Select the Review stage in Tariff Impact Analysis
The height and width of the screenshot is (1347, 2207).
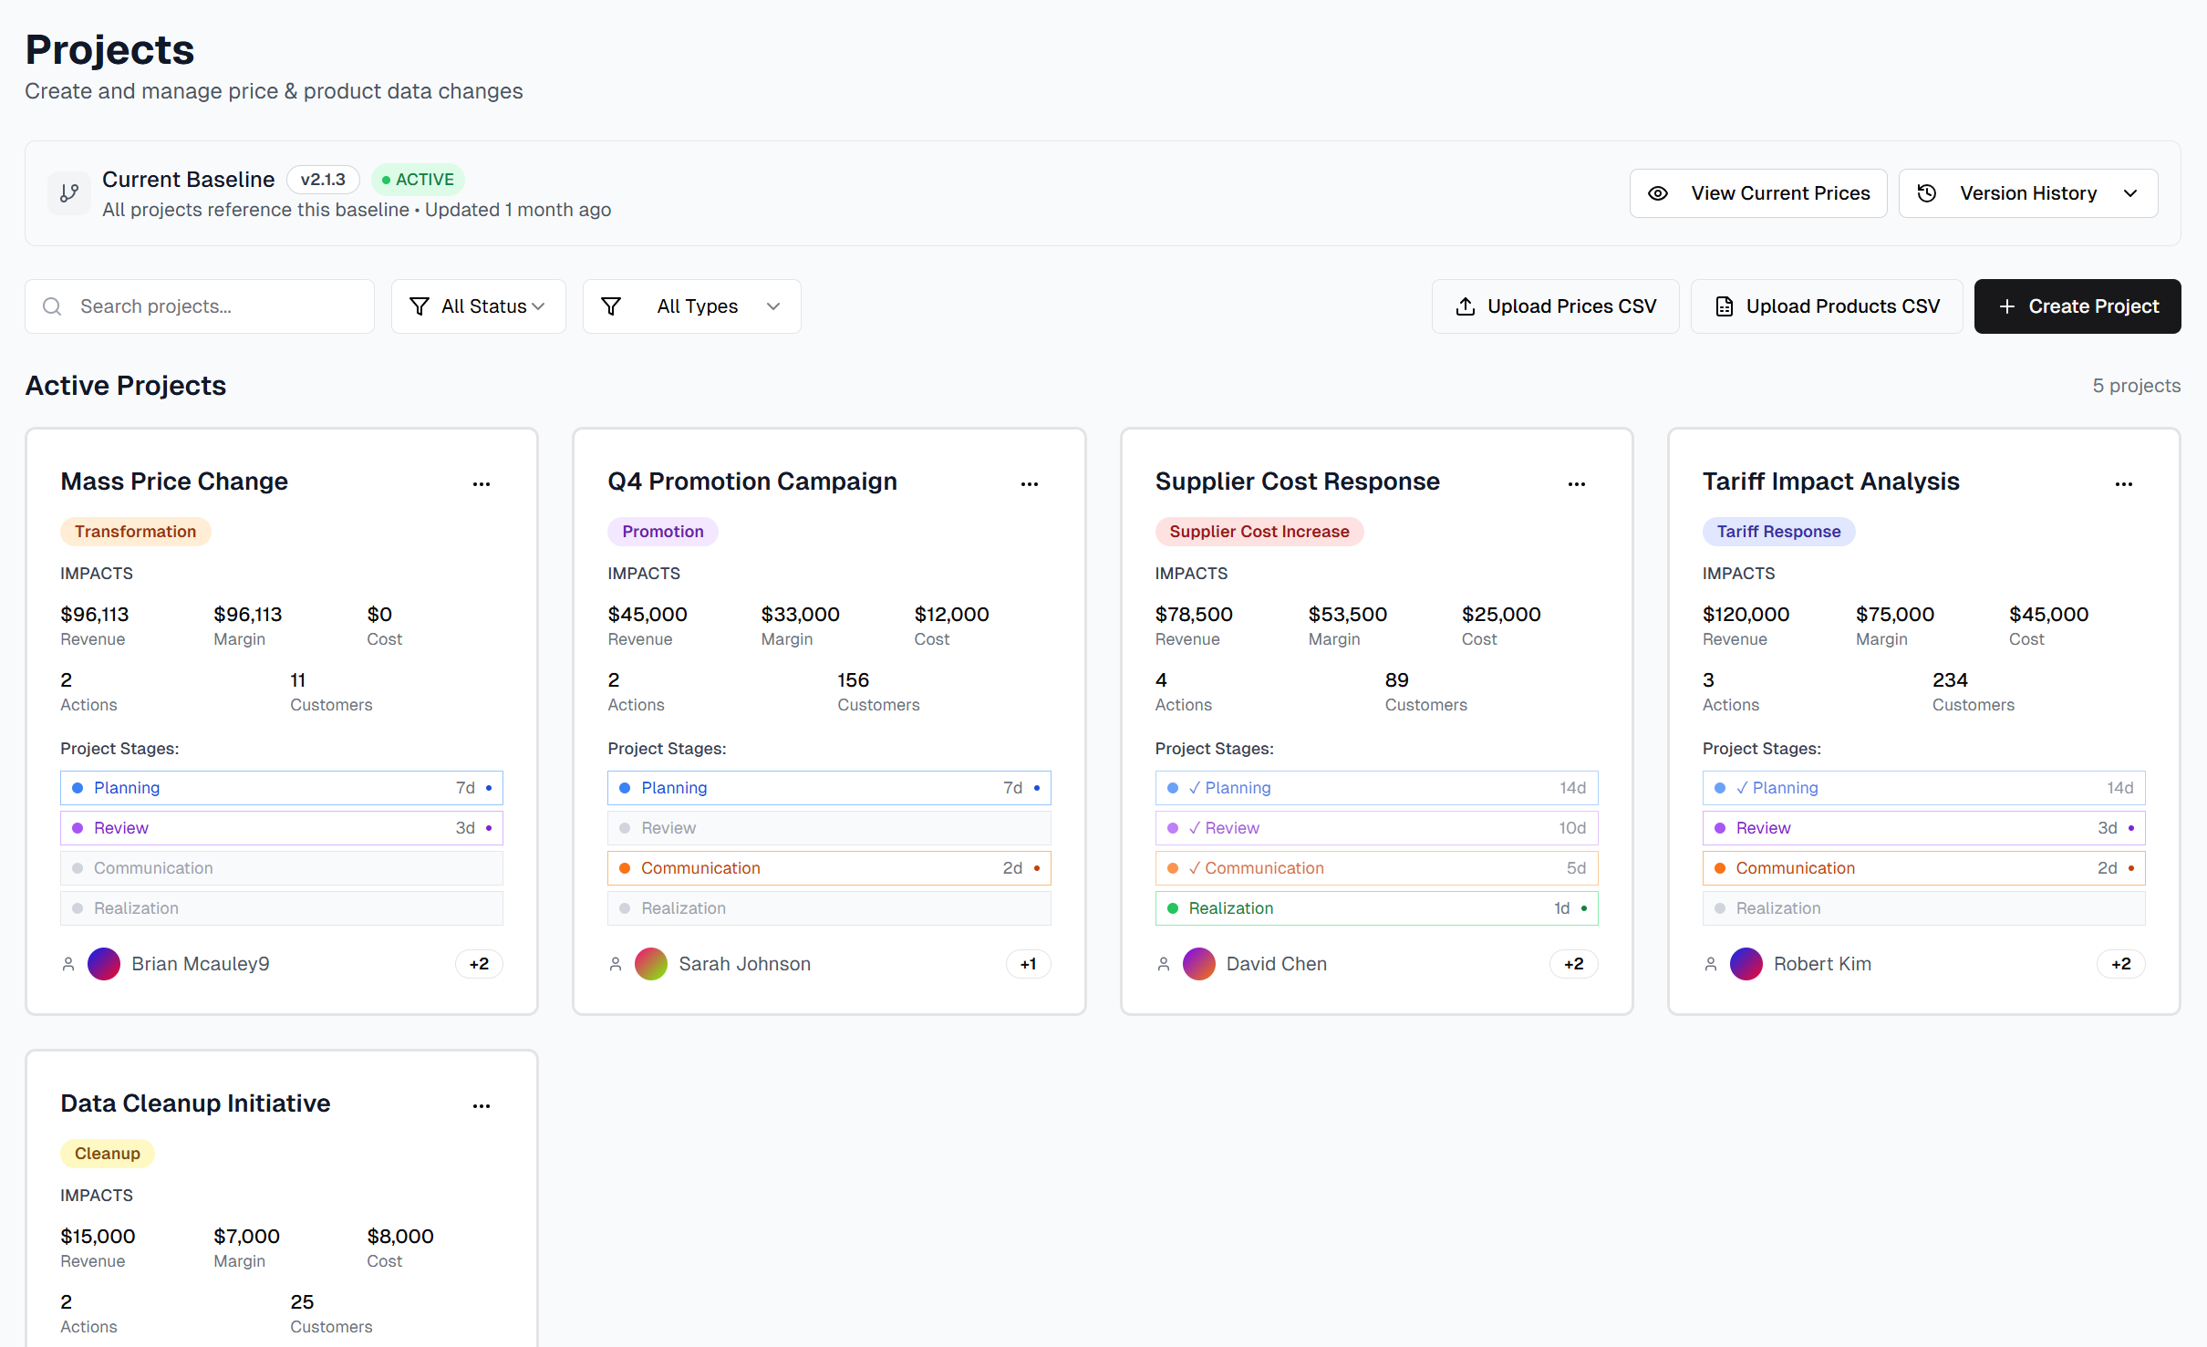point(1922,828)
